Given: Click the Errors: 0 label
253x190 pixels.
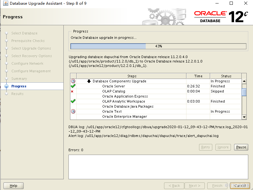Looking at the screenshot, I should click(x=76, y=150).
